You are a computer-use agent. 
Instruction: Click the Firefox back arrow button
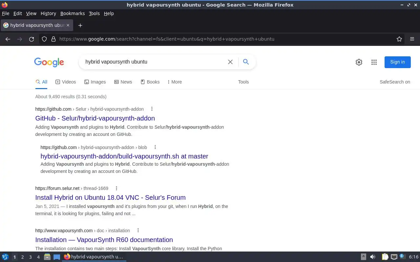pyautogui.click(x=8, y=39)
